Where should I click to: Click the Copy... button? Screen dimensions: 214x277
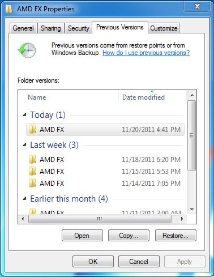(129, 236)
